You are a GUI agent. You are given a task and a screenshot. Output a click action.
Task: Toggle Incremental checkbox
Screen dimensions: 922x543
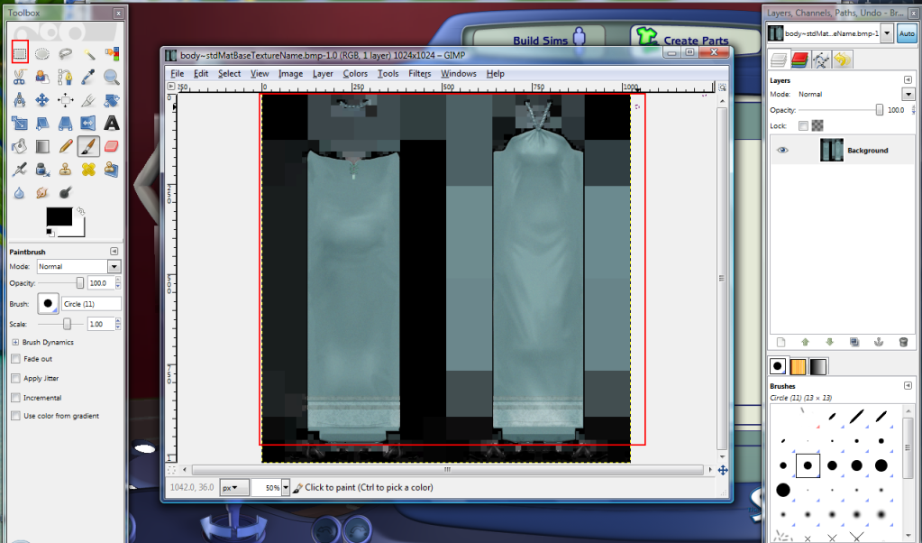16,398
